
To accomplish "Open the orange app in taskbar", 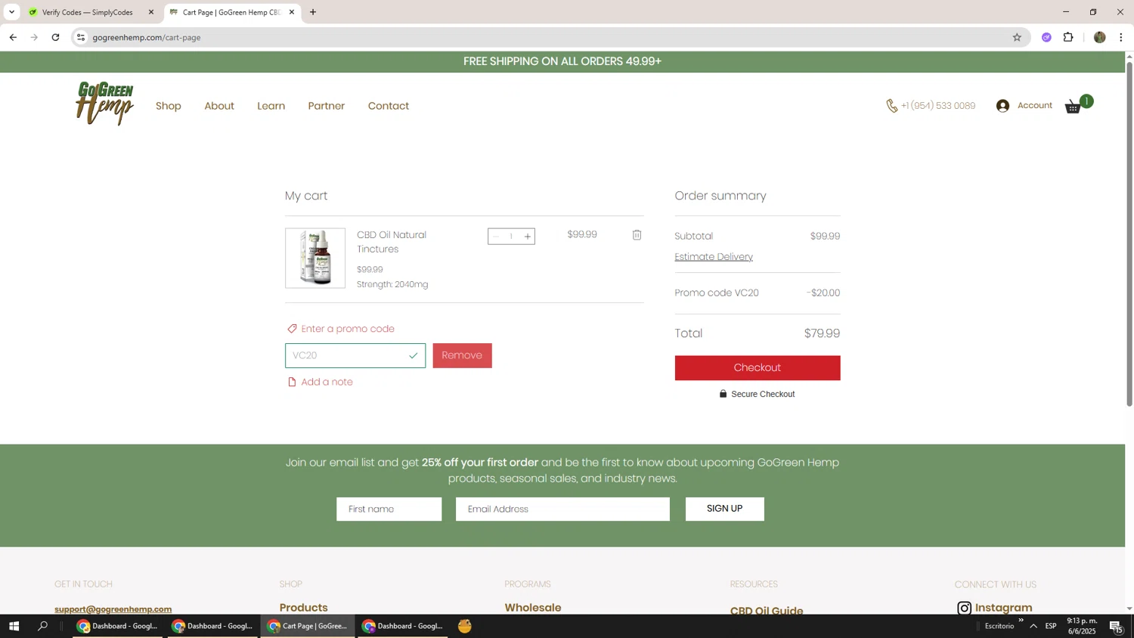I will (465, 626).
